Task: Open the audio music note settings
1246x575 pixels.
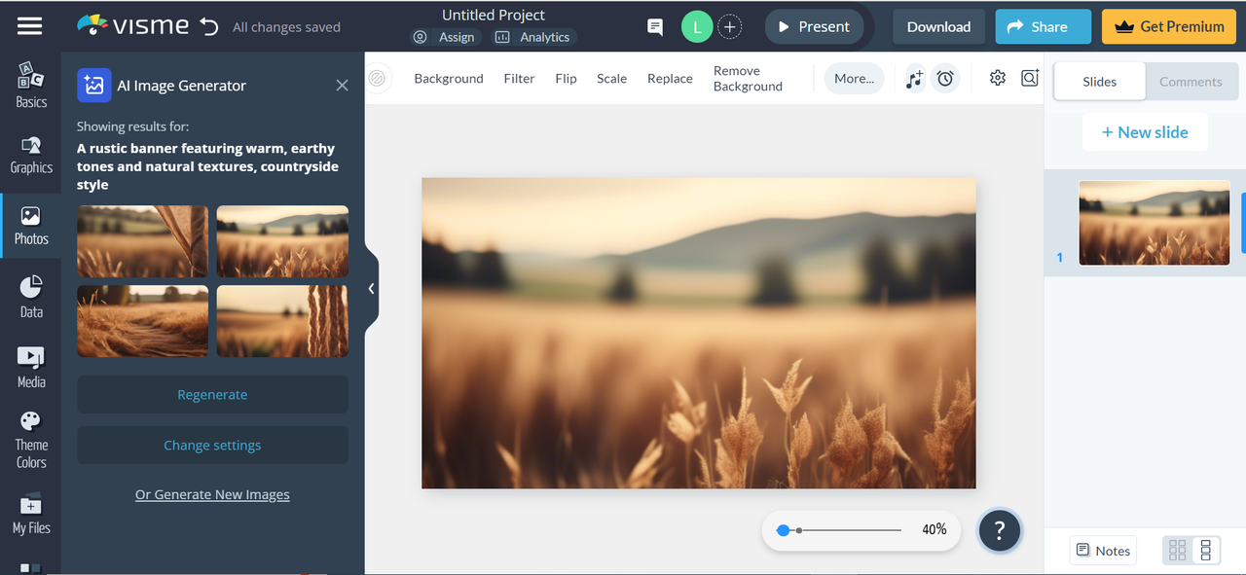Action: pyautogui.click(x=914, y=79)
